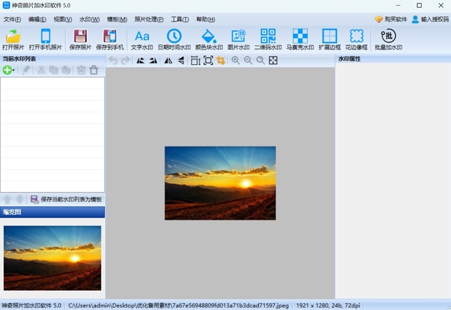Click the copy watermark icon
This screenshot has width=451, height=310.
coord(54,70)
